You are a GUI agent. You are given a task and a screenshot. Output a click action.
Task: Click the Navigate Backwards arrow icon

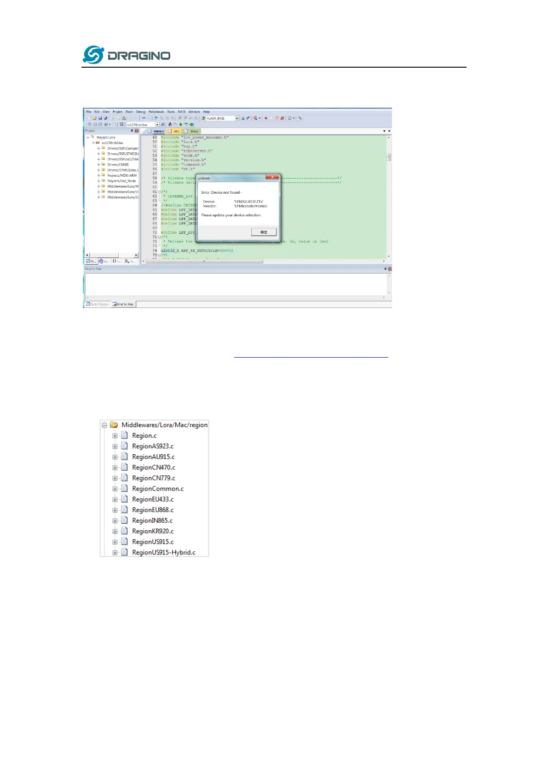pos(144,118)
